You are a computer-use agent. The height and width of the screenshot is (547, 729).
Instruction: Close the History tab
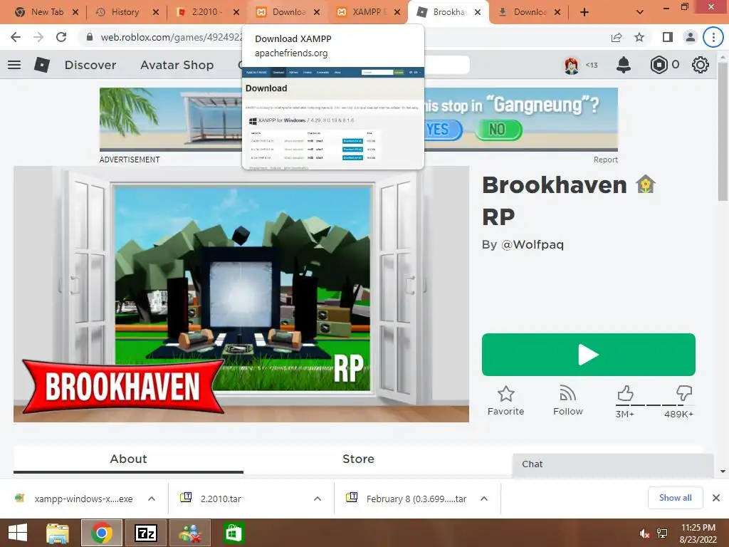156,12
